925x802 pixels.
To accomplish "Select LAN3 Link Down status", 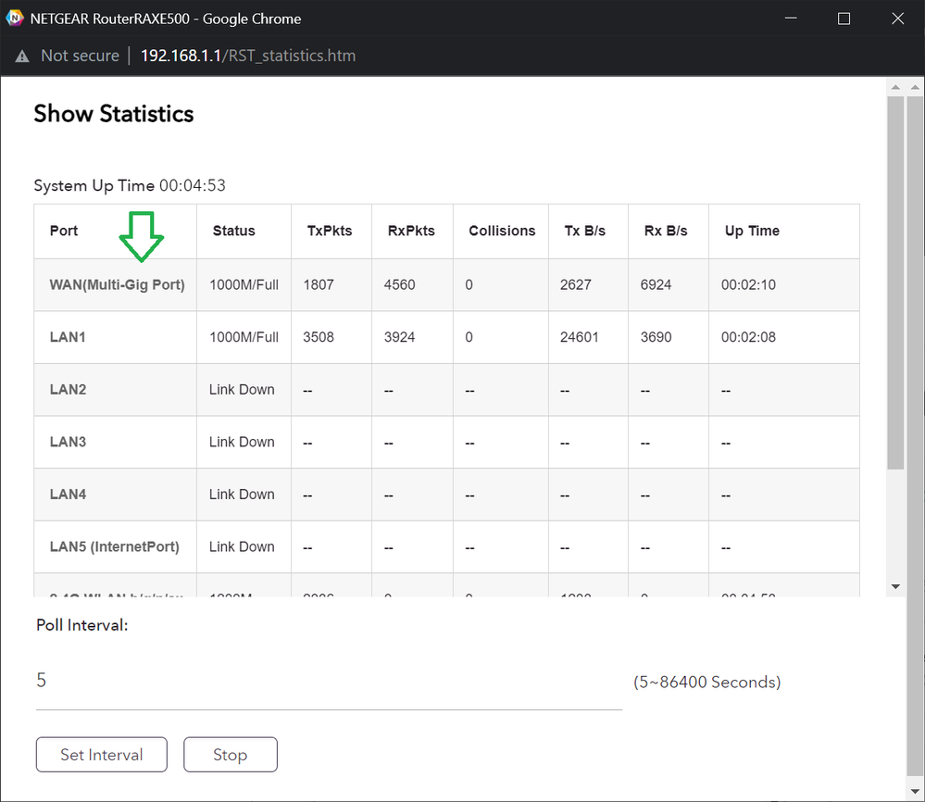I will [242, 442].
